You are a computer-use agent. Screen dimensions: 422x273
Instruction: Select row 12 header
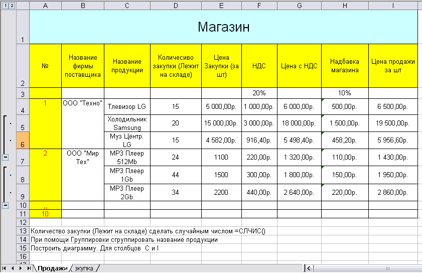click(x=23, y=222)
